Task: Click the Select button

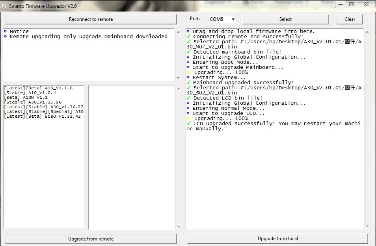Action: (285, 19)
